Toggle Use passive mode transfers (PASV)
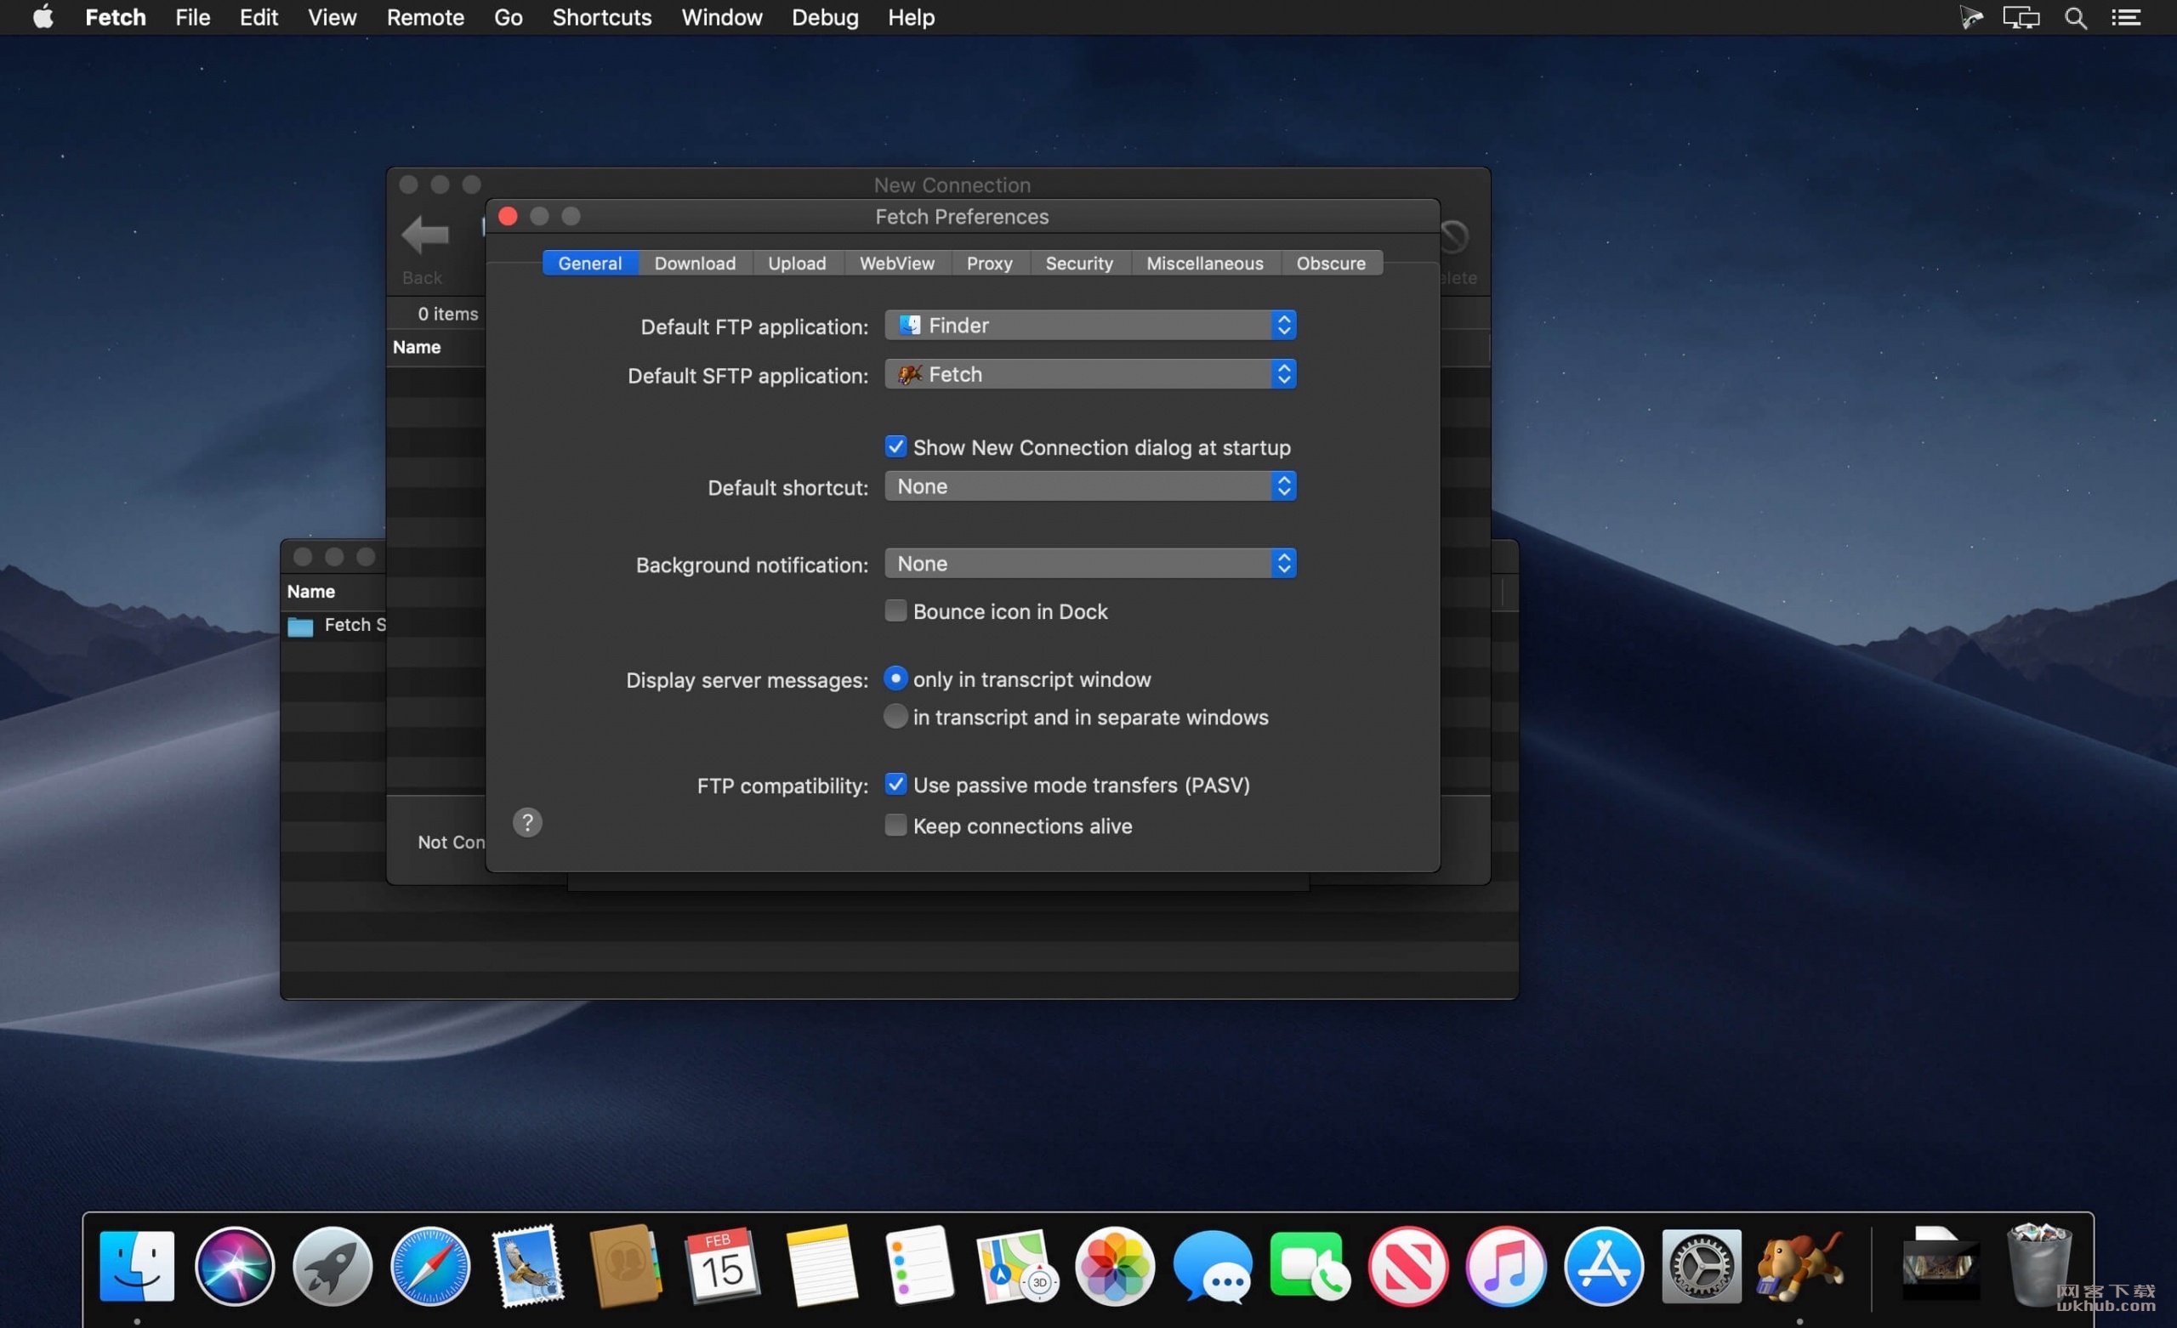The height and width of the screenshot is (1328, 2177). [896, 785]
